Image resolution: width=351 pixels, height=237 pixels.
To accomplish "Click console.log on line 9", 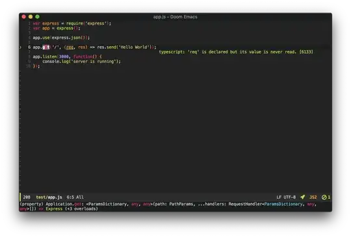I will tap(55, 62).
